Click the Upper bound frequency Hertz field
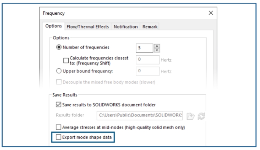Viewport: 260px width, 150px height. tap(147, 71)
